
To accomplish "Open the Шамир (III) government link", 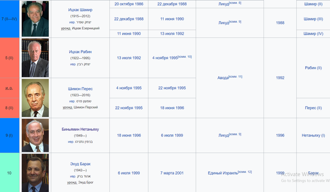I will (313, 19).
